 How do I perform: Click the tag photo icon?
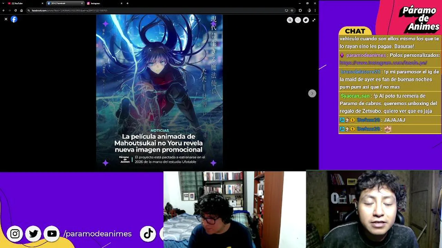tap(306, 20)
